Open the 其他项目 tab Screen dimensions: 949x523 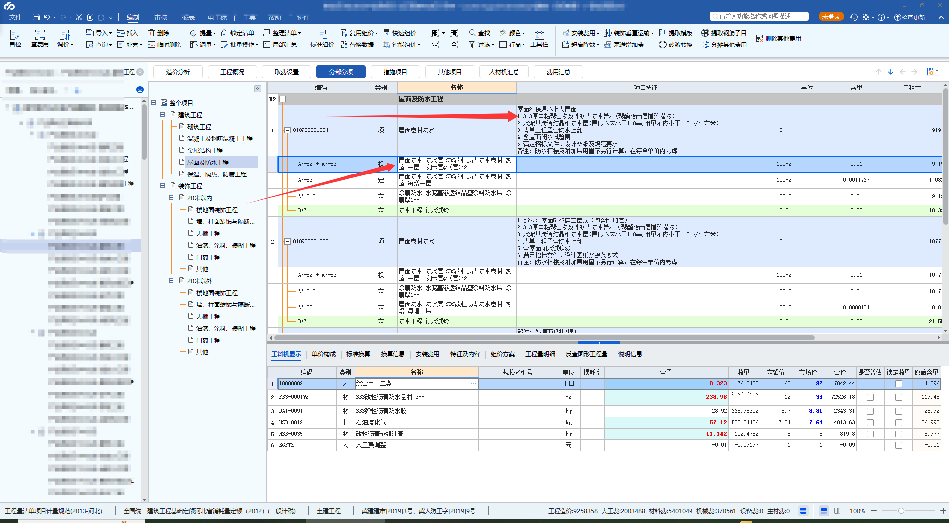pyautogui.click(x=450, y=72)
